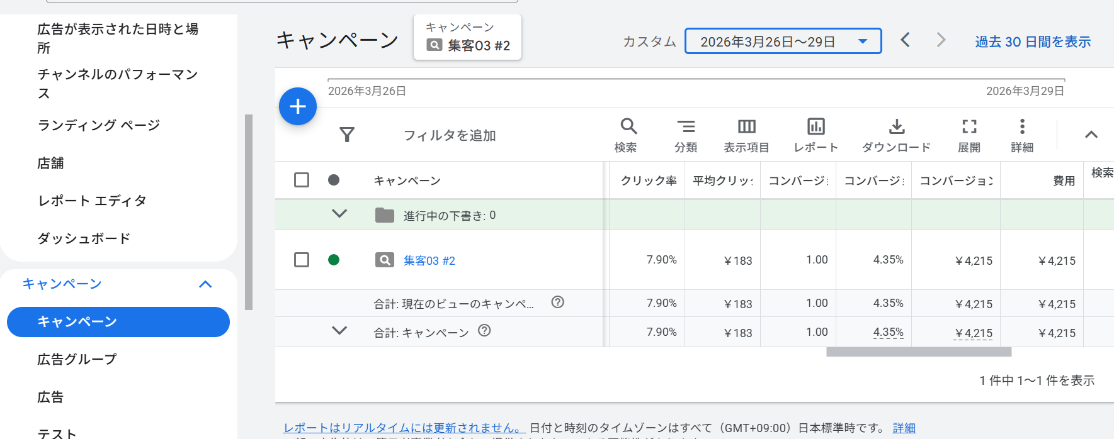Open 広告 in sidebar
The height and width of the screenshot is (439, 1114).
point(50,397)
